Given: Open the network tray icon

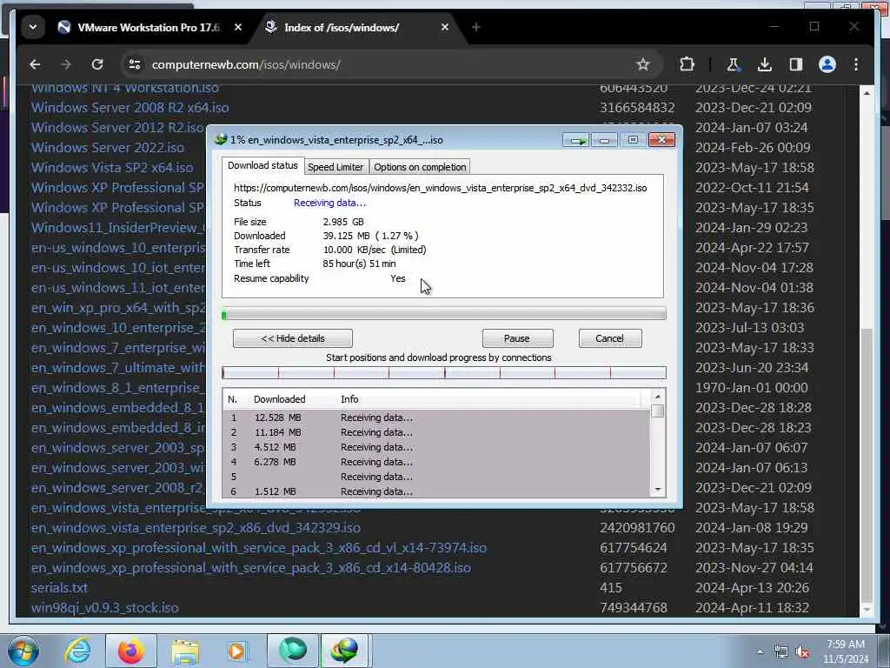Looking at the screenshot, I should coord(781,652).
